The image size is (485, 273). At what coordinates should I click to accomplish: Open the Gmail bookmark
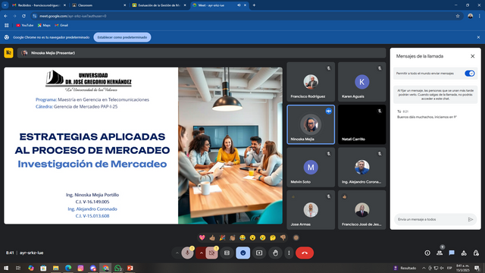(x=61, y=25)
